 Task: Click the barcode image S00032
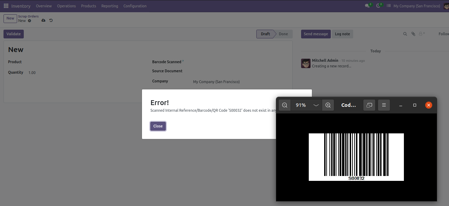point(356,157)
